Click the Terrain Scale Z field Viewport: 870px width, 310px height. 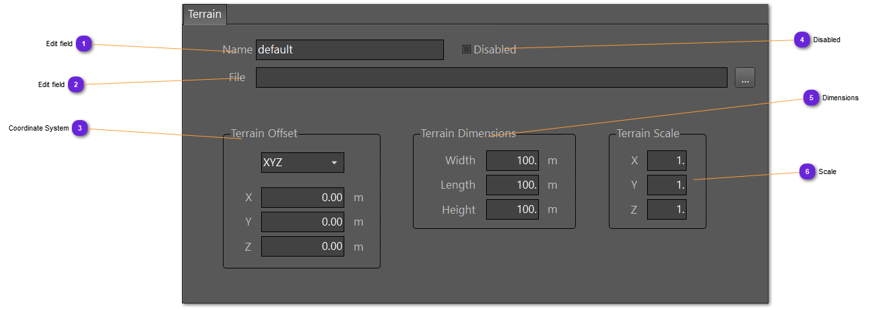pyautogui.click(x=667, y=209)
